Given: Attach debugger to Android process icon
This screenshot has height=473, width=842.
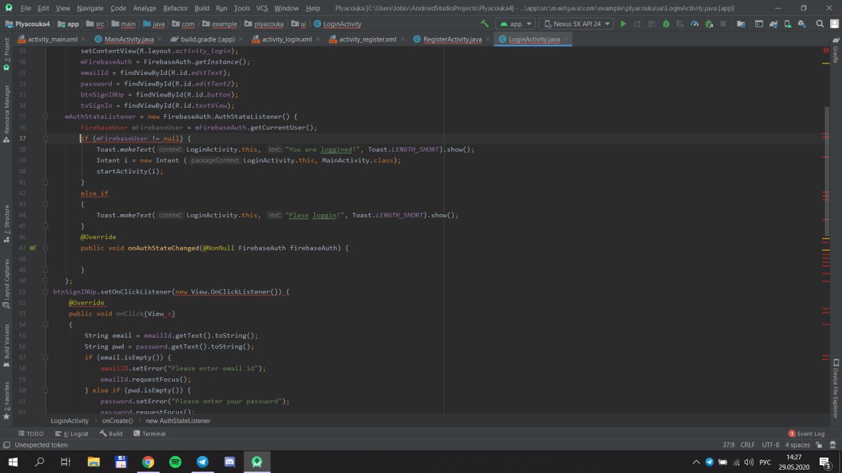Looking at the screenshot, I should pyautogui.click(x=709, y=24).
